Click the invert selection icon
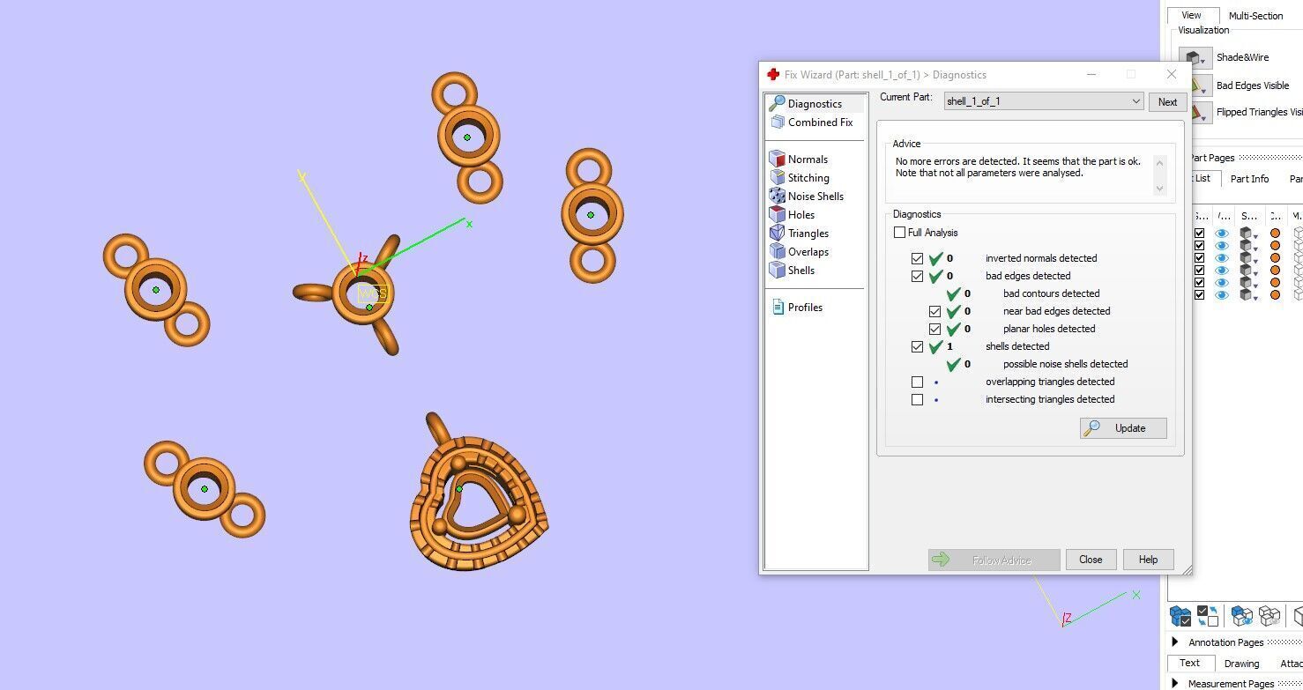The image size is (1303, 690). (x=1208, y=616)
